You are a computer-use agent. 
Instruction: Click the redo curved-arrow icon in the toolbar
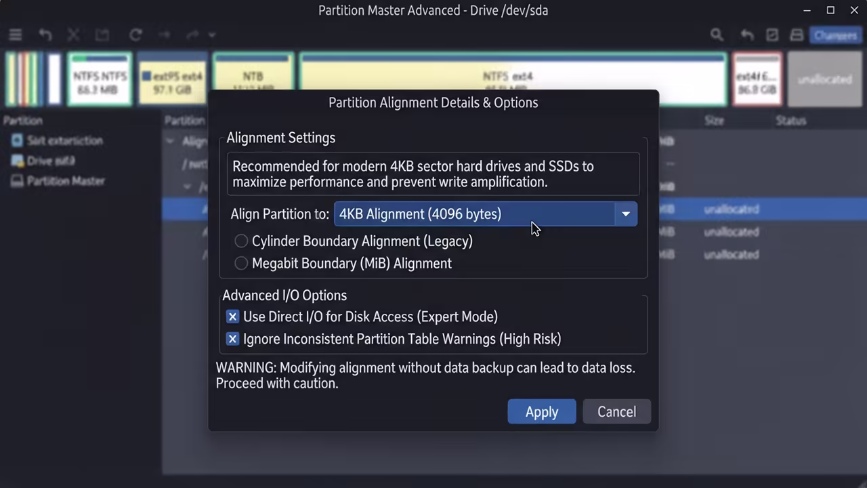tap(192, 35)
